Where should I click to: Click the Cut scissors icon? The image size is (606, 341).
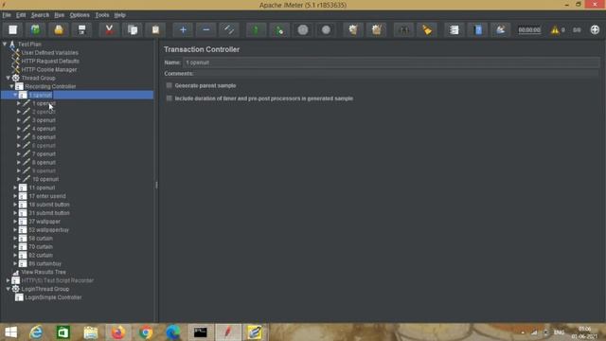click(109, 29)
